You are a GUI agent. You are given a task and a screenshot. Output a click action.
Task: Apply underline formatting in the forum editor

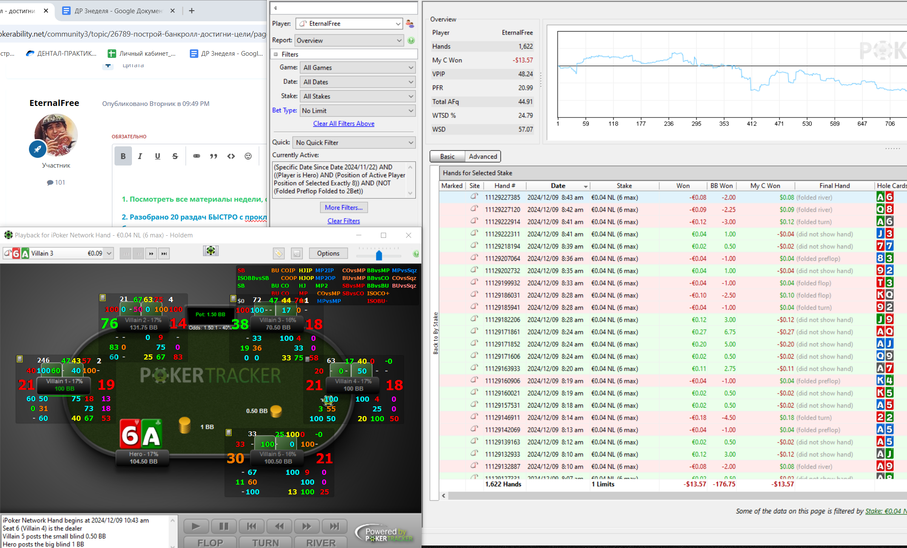pyautogui.click(x=157, y=156)
